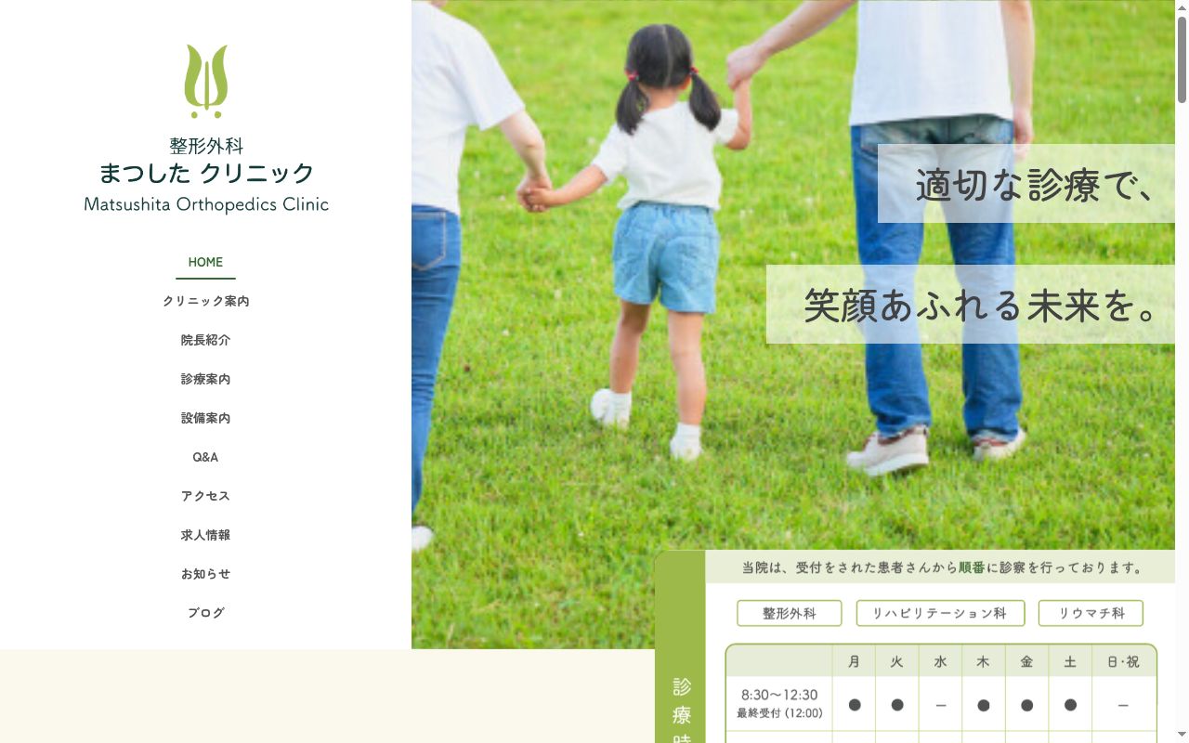This screenshot has height=743, width=1189.
Task: Click the リハビリテーション科 button
Action: tap(940, 613)
